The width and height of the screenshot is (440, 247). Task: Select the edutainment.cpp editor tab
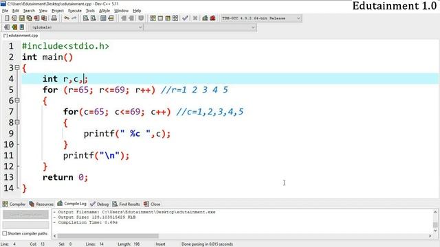click(21, 36)
